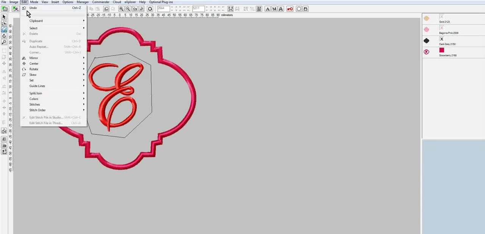
Task: Click the scissors tool in left toolbar
Action: 4,23
